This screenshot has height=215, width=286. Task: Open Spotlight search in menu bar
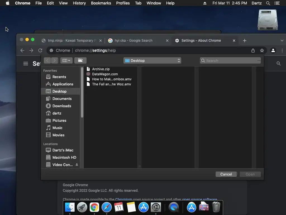coord(268,3)
